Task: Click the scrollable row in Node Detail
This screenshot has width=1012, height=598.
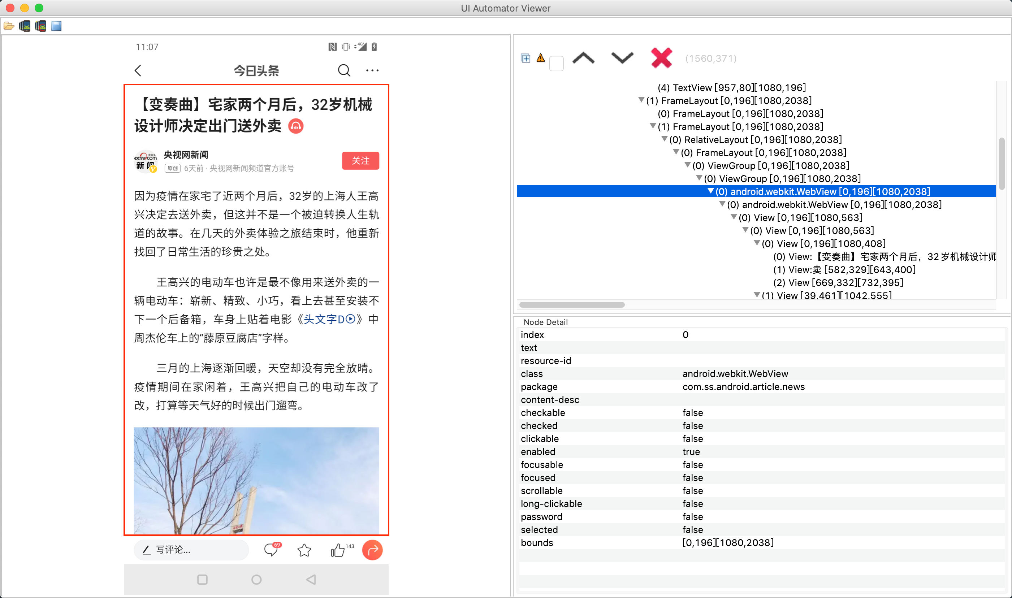Action: click(x=762, y=490)
